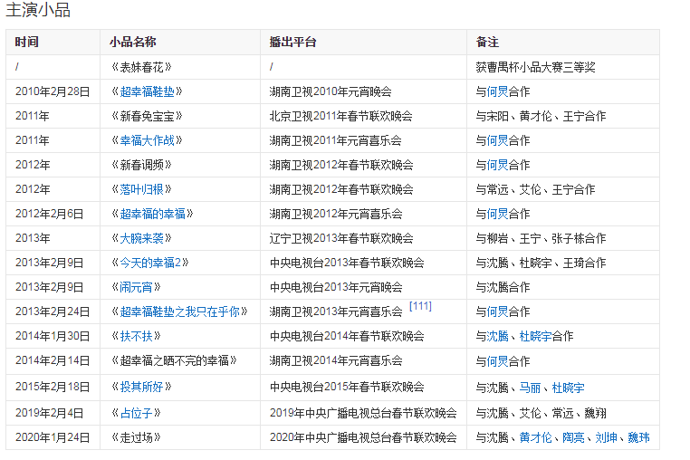690x460 pixels.
Task: Click the 小品名称 column header
Action: (133, 43)
